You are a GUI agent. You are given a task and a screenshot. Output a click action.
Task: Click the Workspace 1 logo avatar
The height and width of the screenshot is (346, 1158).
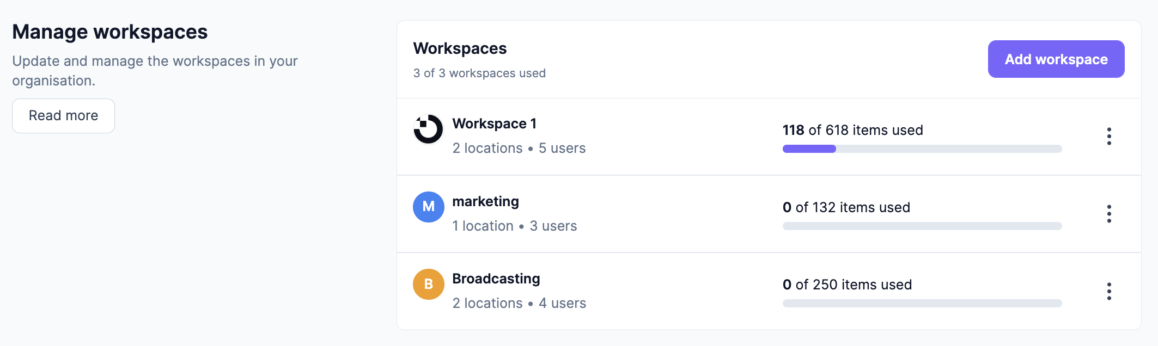pos(429,129)
